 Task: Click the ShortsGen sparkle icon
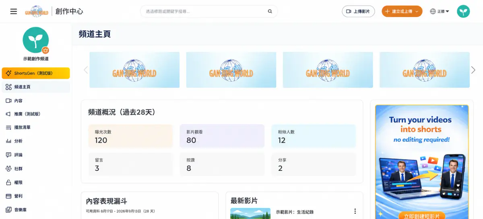[8, 73]
